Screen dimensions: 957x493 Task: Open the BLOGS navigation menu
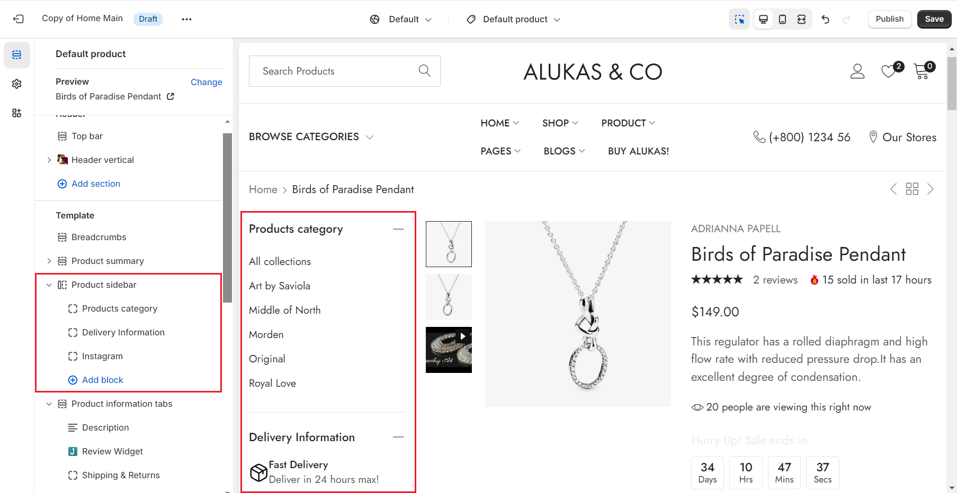pos(564,151)
